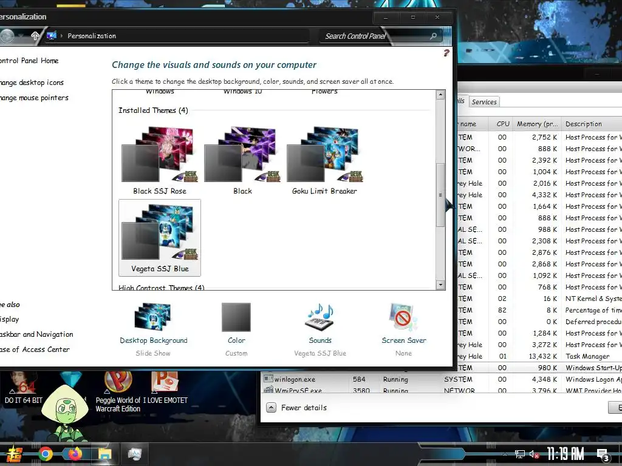Launch Google Chrome from taskbar
622x466 pixels.
pyautogui.click(x=45, y=454)
